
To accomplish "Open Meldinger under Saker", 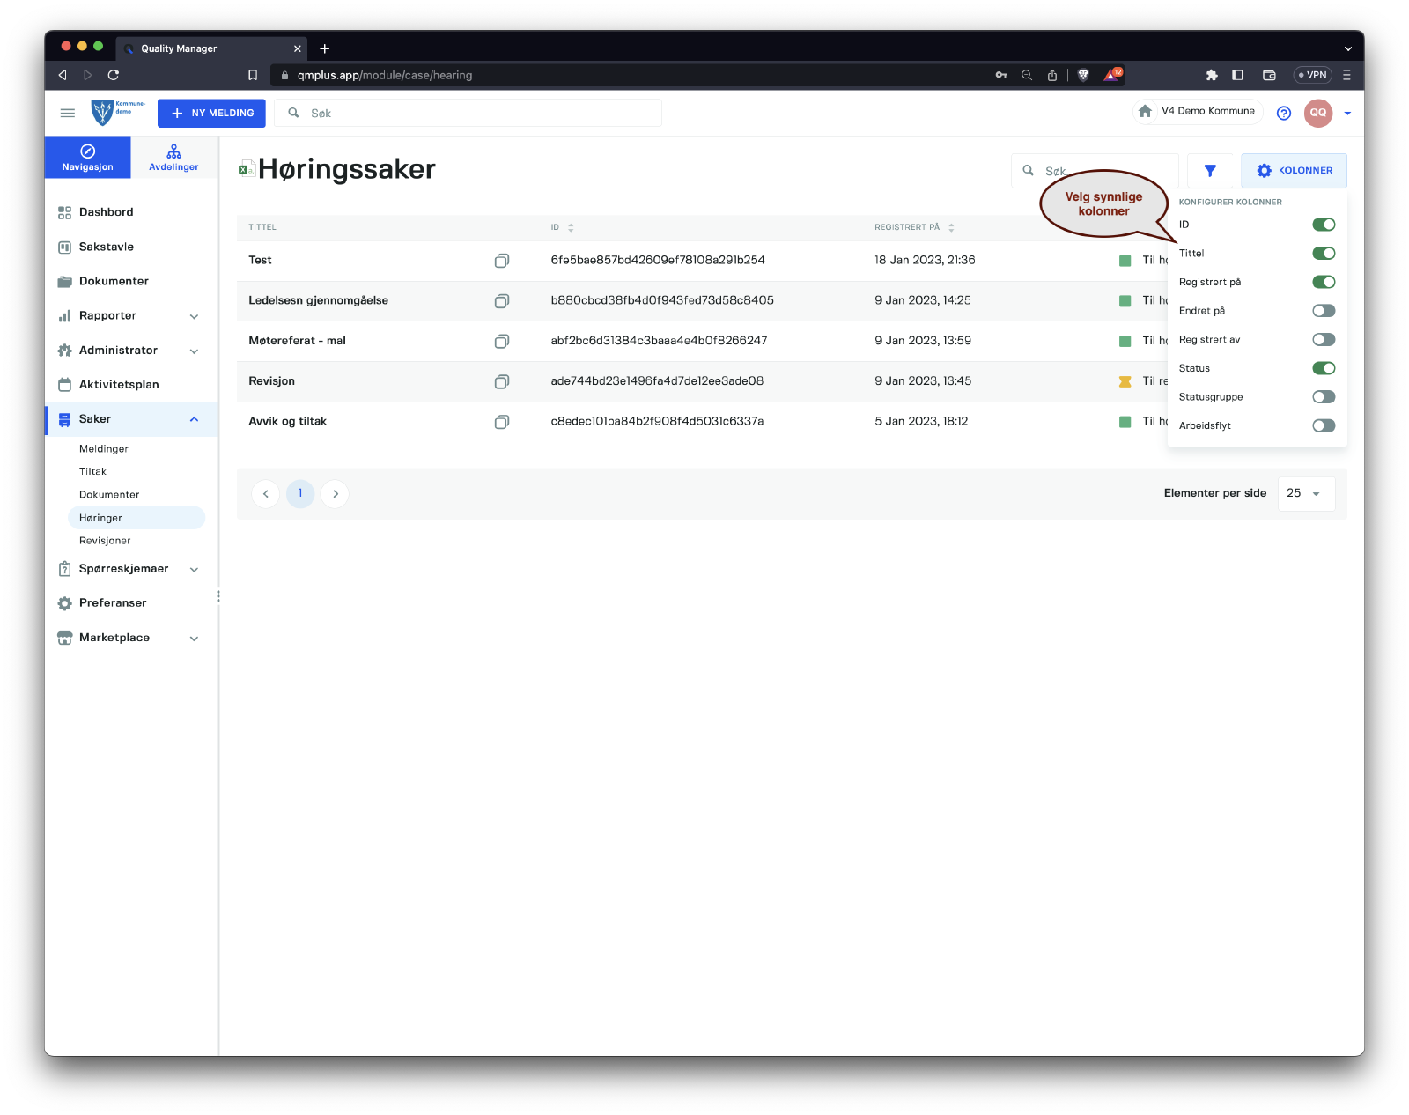I will click(104, 449).
